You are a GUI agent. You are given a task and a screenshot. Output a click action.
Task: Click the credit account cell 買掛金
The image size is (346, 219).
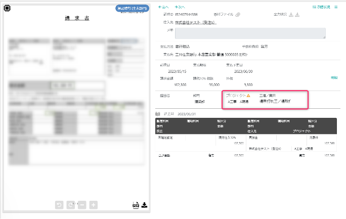coord(253,138)
